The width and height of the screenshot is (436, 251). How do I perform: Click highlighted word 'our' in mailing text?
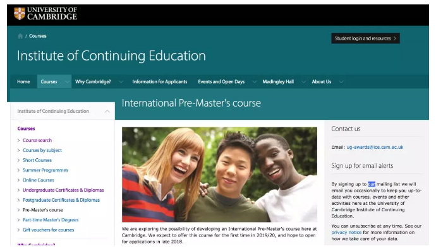372,184
